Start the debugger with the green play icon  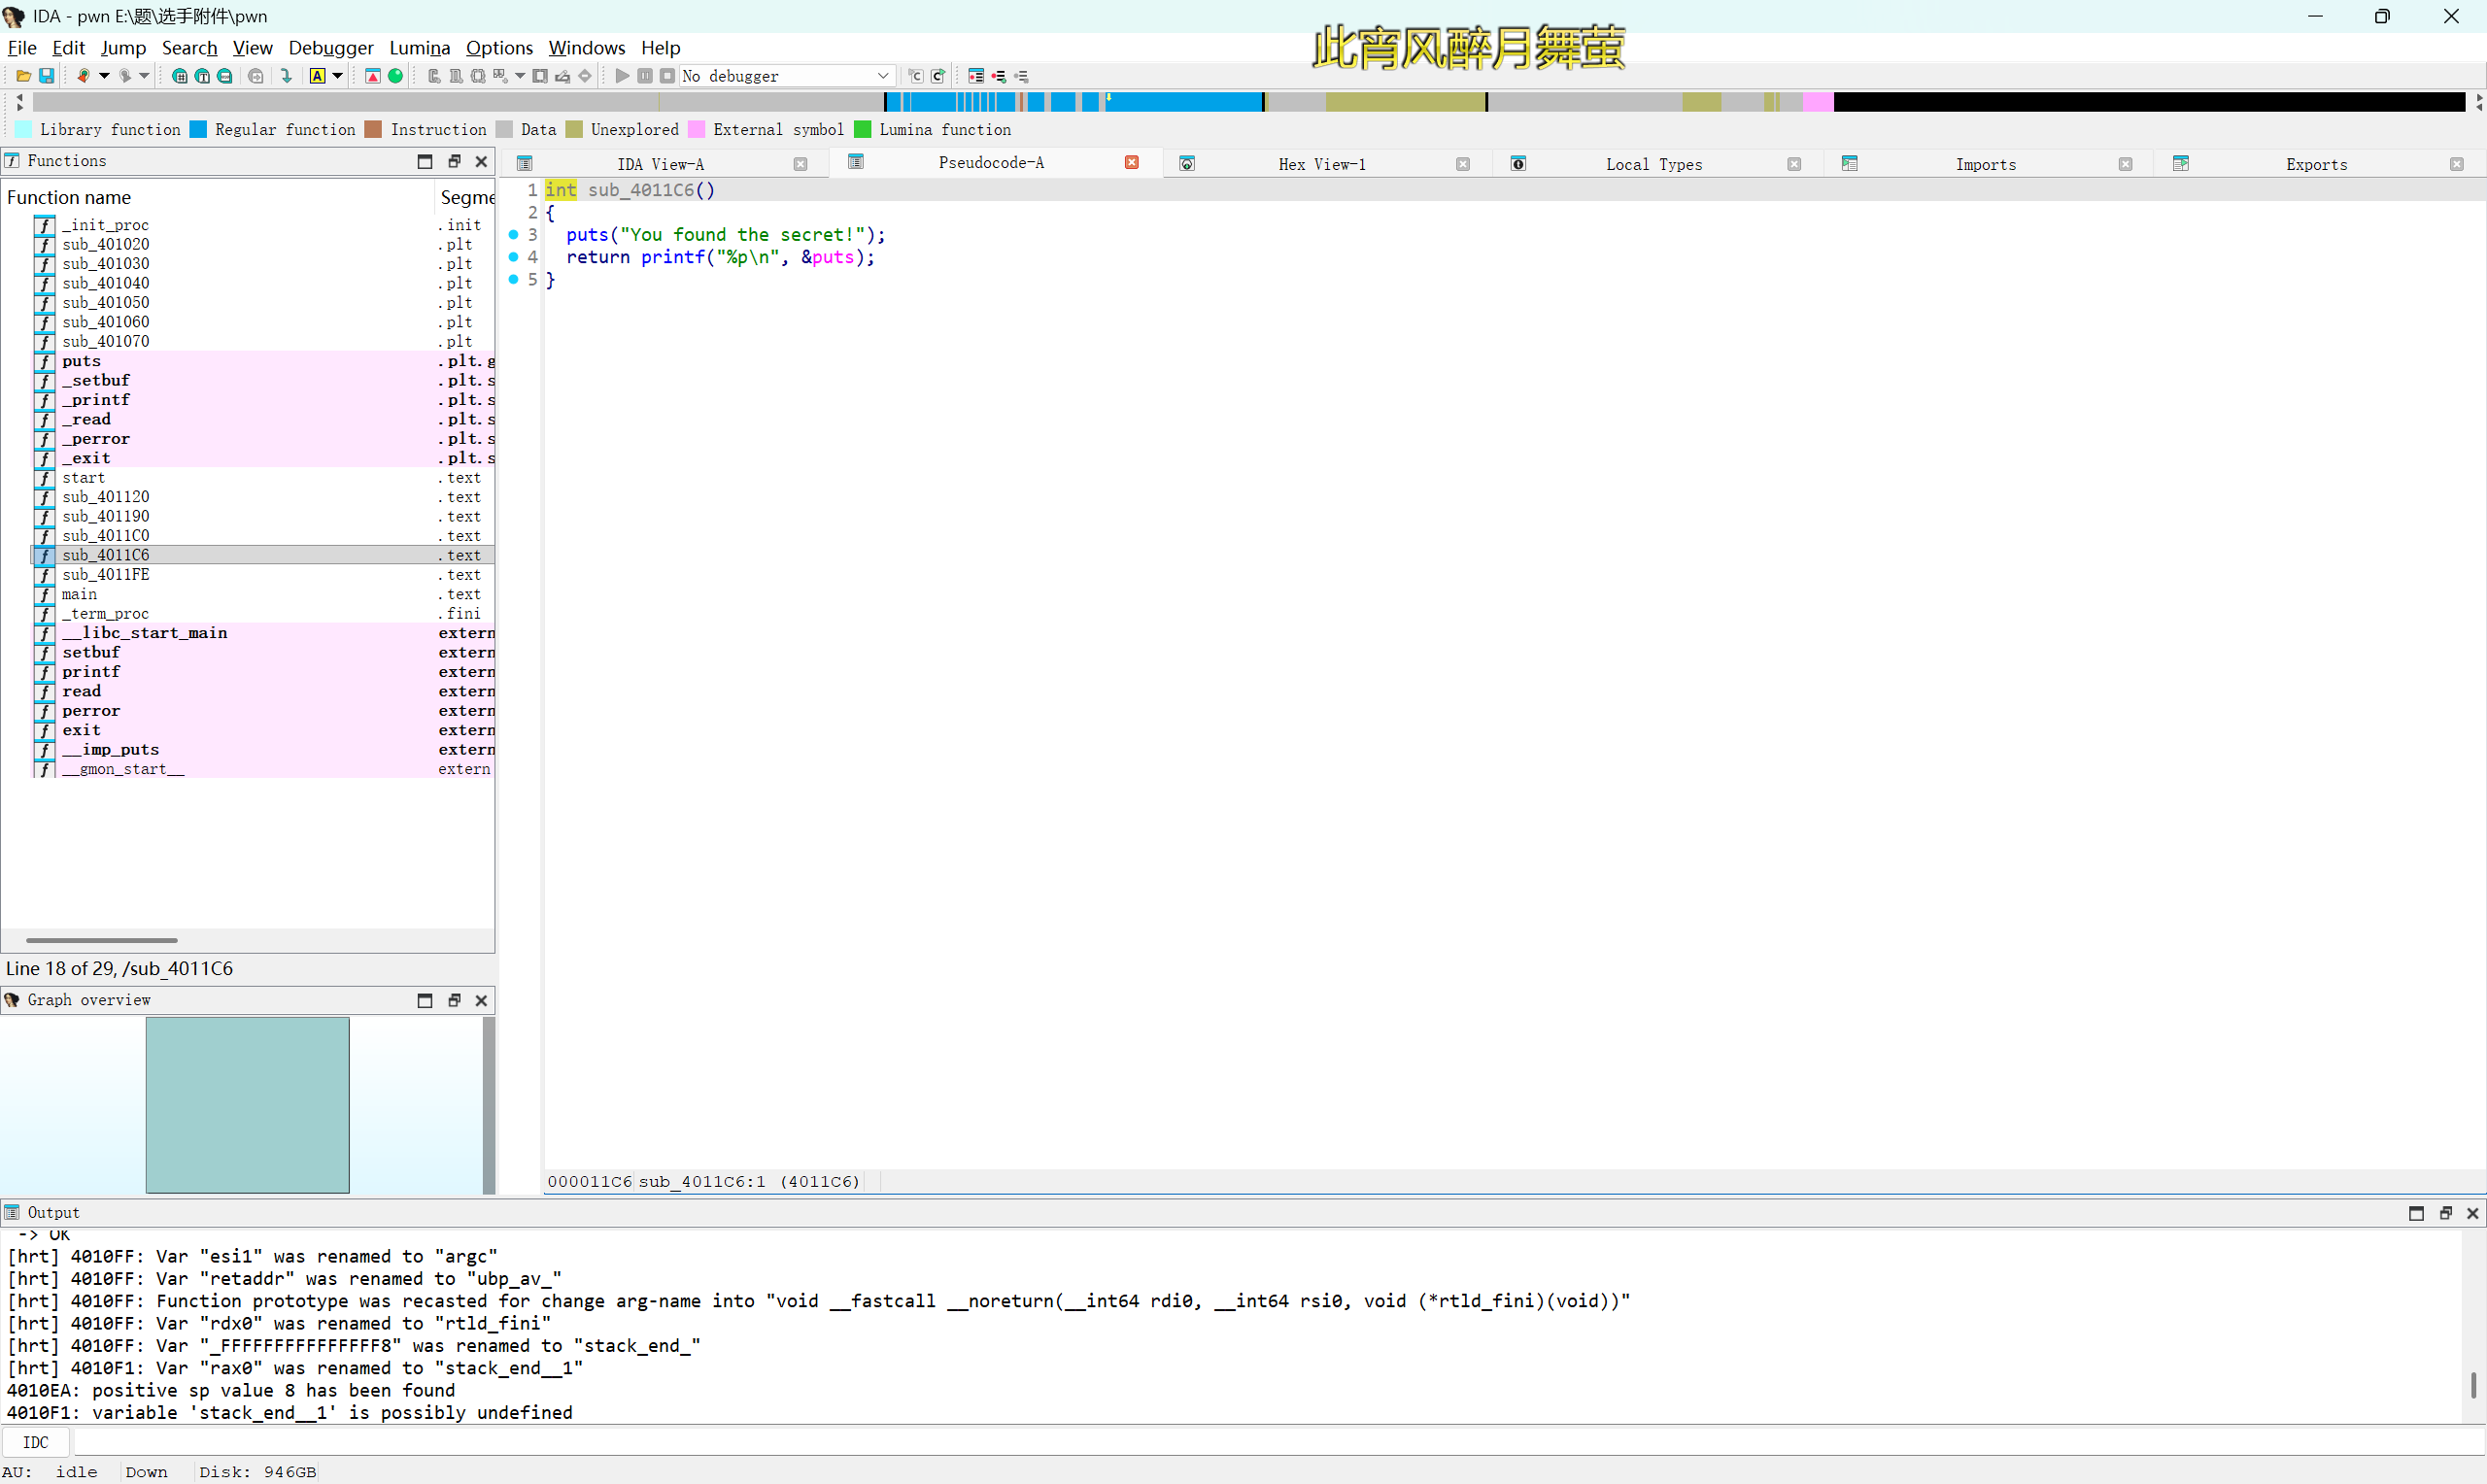coord(622,75)
